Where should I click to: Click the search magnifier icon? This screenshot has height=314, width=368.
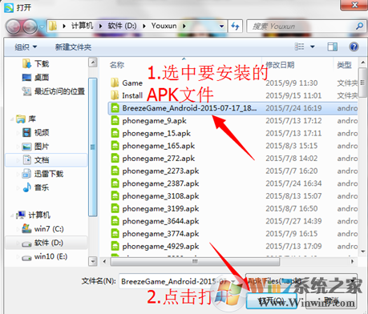click(359, 26)
